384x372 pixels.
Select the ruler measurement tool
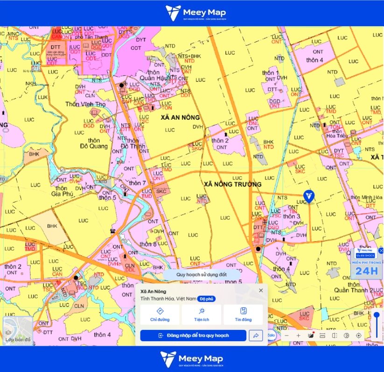pos(322,336)
